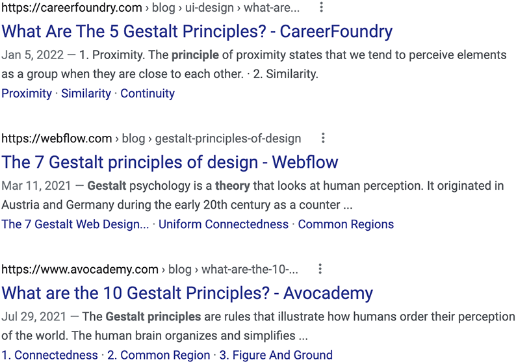516x364 pixels.
Task: Open 'What are the 10 Gestalt Principles?' result
Action: [x=187, y=293]
